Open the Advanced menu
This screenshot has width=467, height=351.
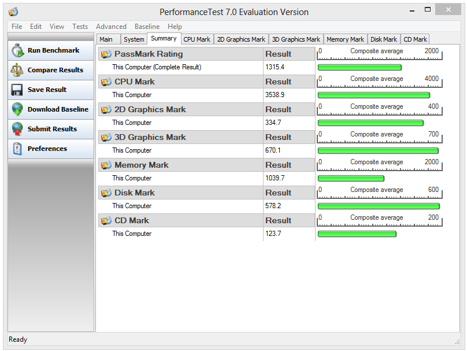[x=111, y=27]
